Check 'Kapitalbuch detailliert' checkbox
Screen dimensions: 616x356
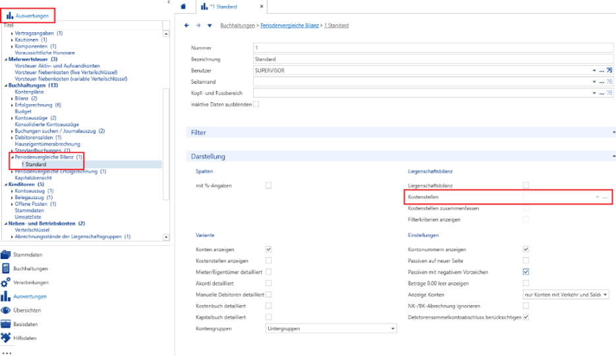pos(268,317)
